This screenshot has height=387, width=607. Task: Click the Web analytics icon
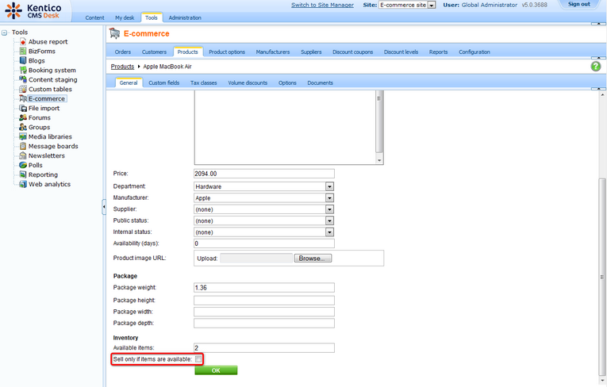(x=23, y=184)
